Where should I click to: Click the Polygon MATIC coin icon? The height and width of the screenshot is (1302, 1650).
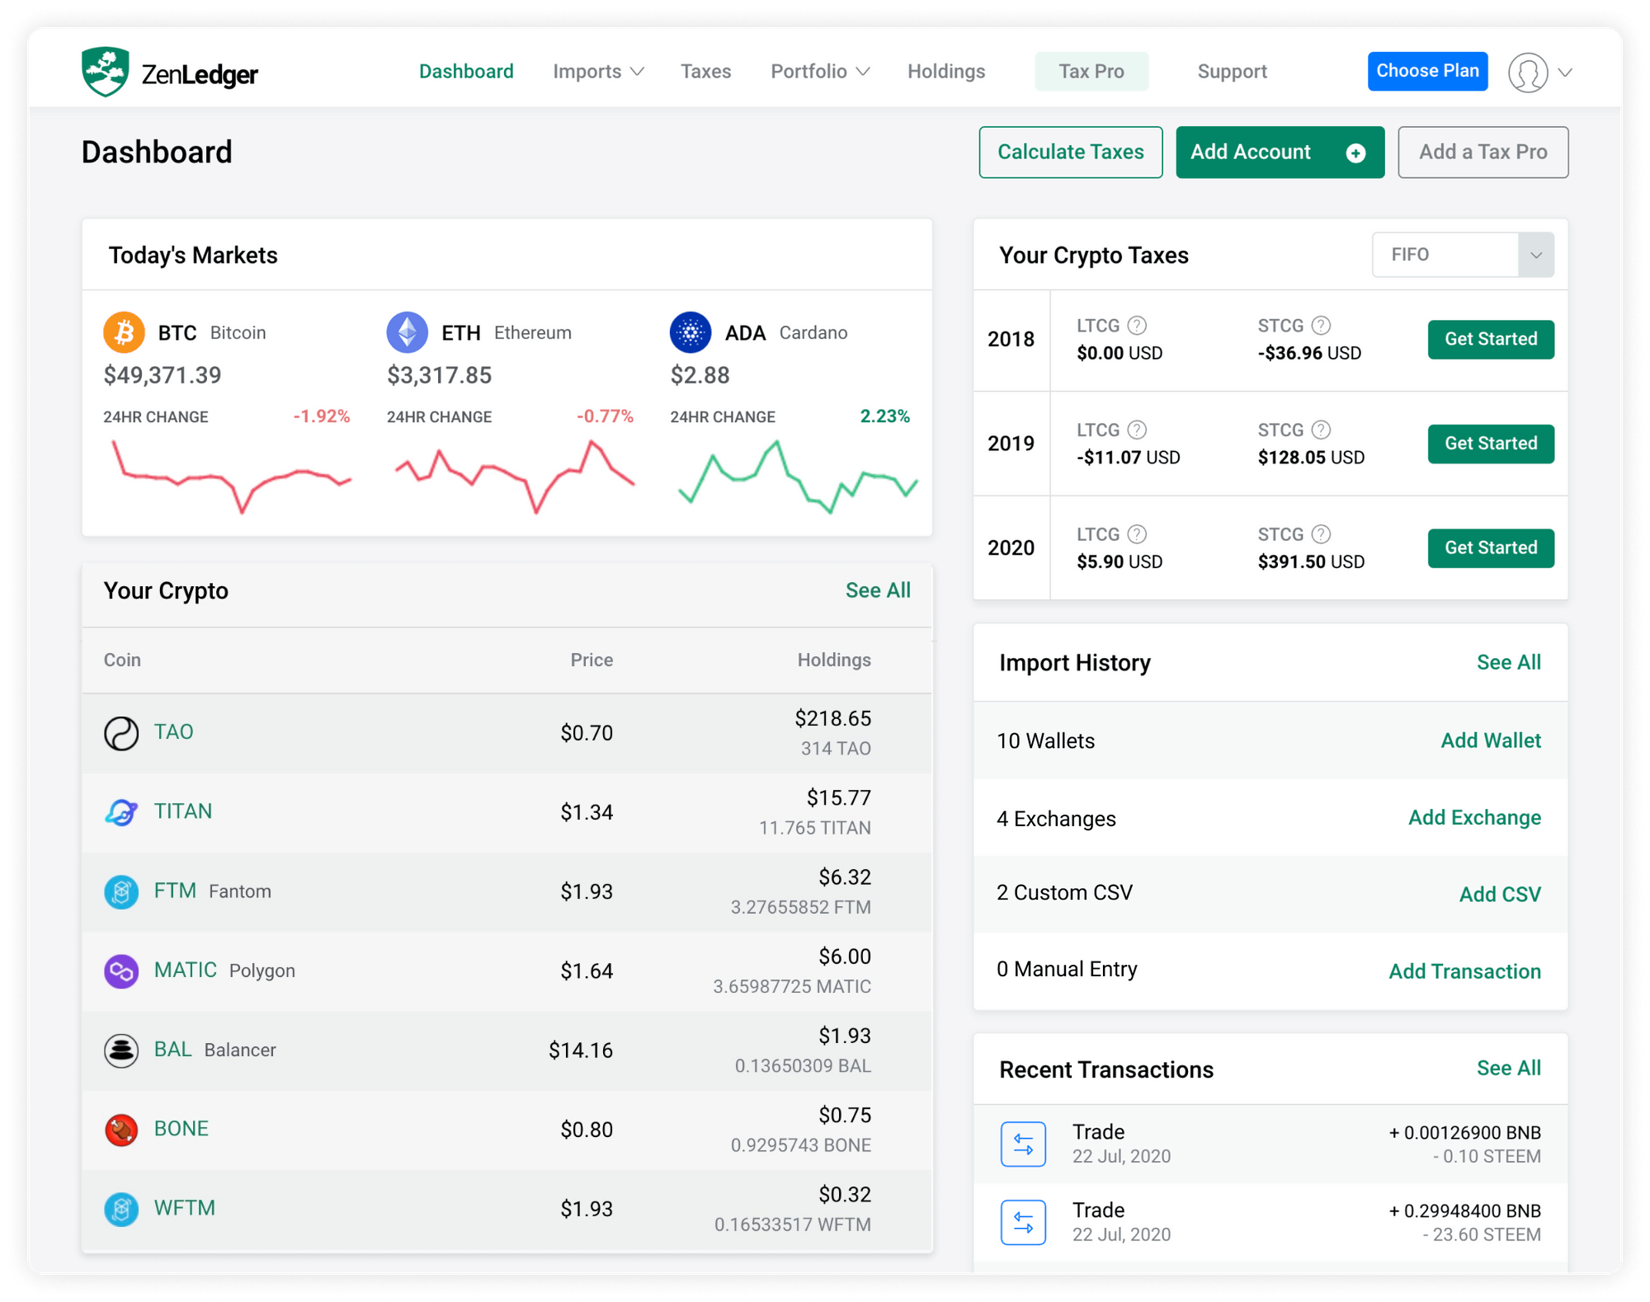click(x=120, y=971)
